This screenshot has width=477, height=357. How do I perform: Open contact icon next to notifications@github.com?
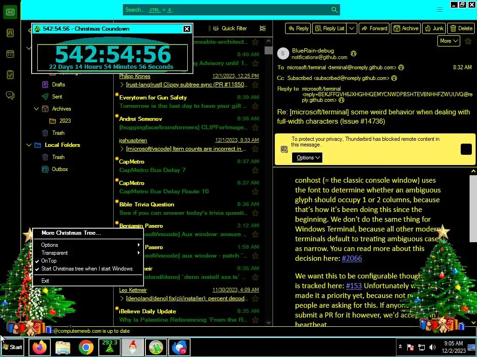353,53
